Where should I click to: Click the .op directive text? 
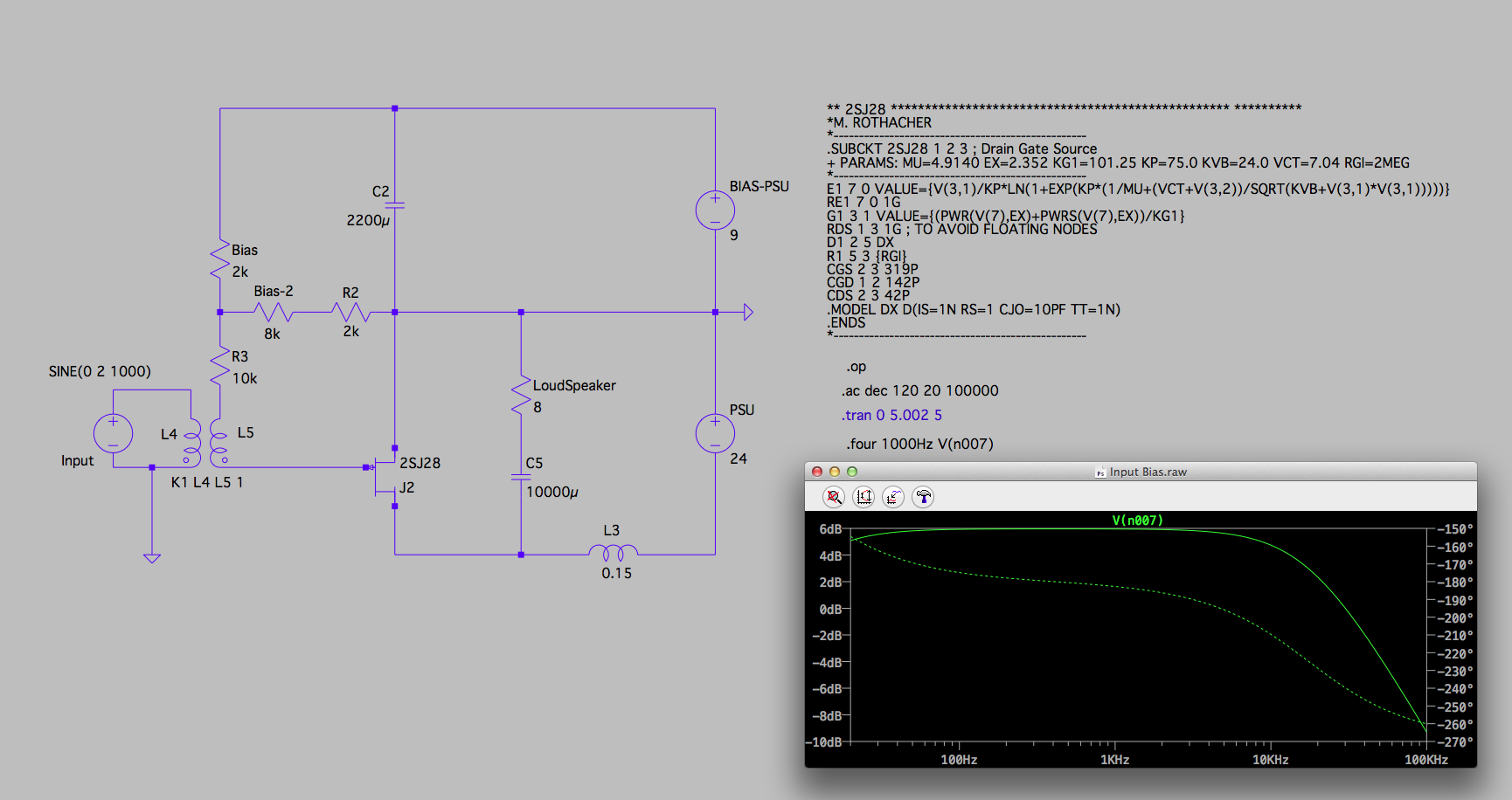[856, 367]
